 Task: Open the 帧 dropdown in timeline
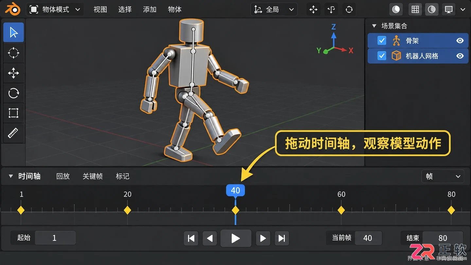coord(443,176)
